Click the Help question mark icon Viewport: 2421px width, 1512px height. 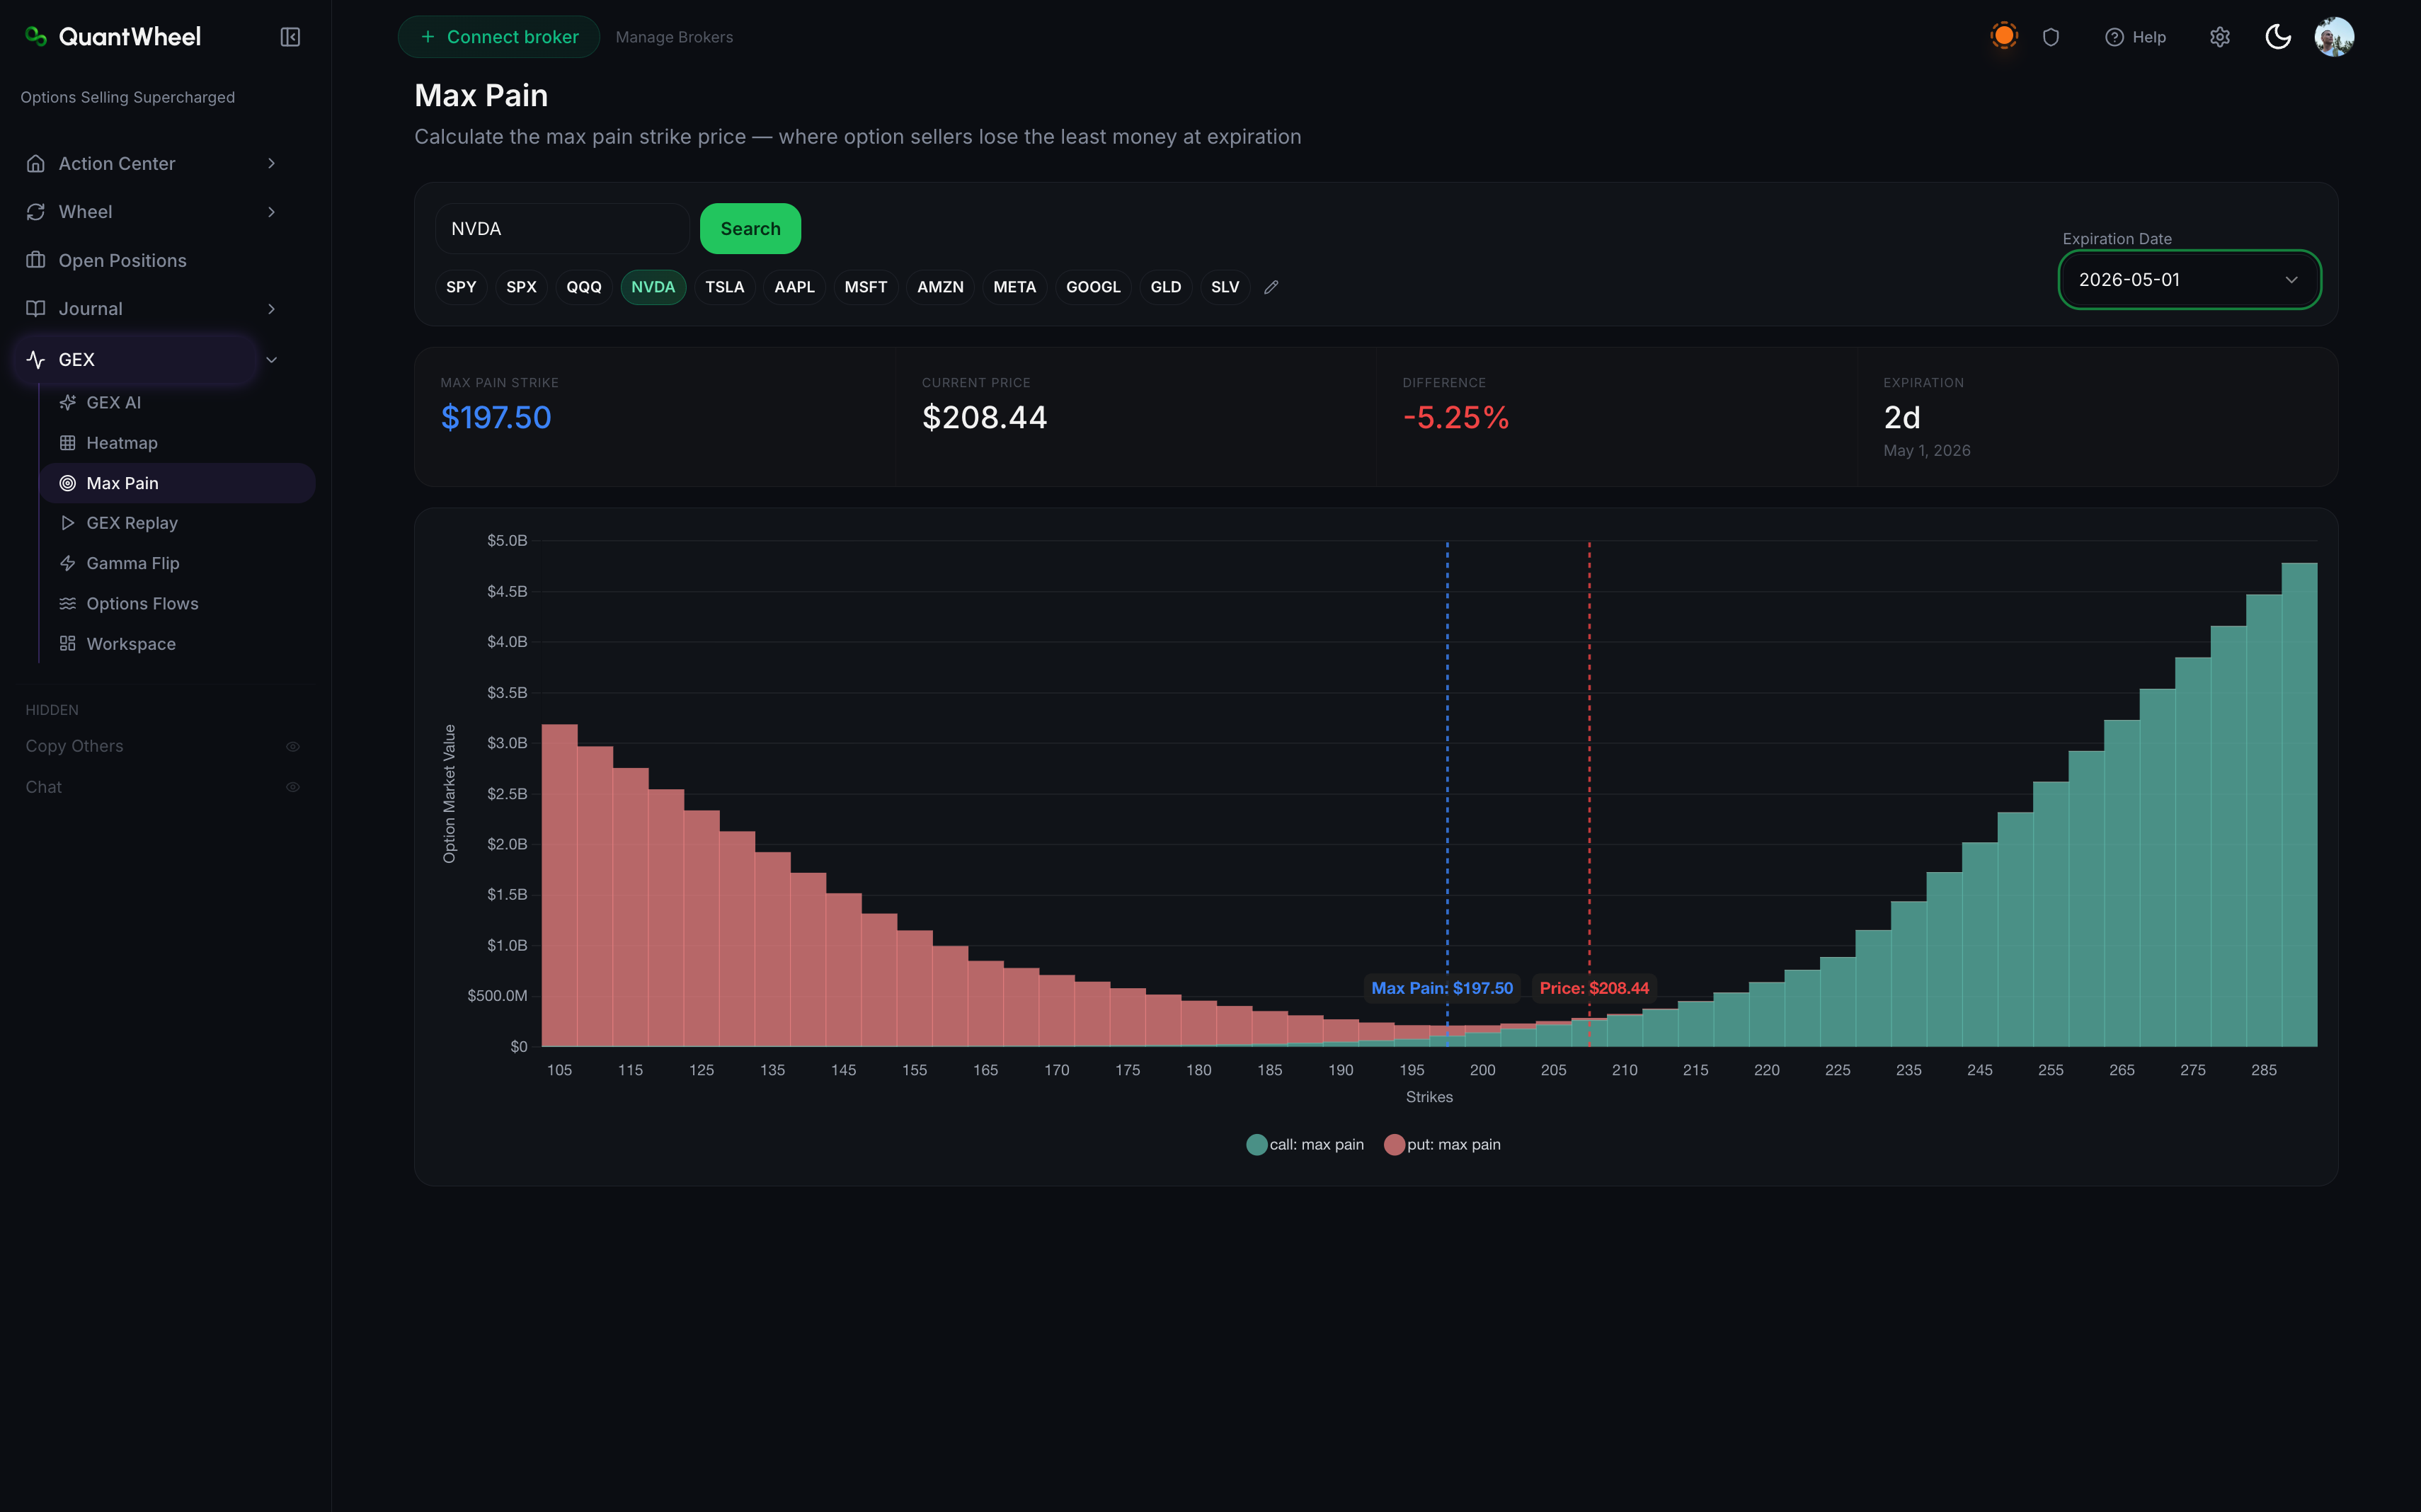2114,37
